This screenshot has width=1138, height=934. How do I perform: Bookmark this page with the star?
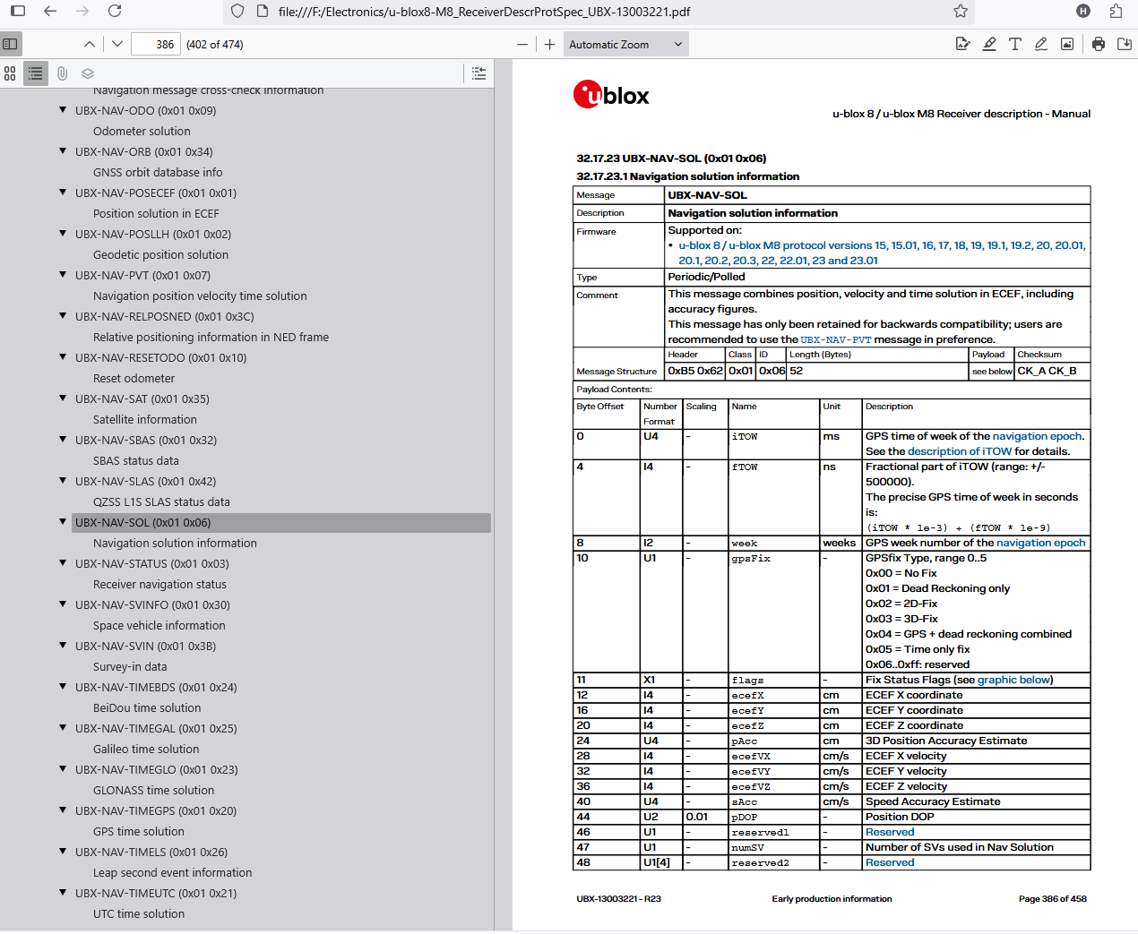[x=961, y=12]
